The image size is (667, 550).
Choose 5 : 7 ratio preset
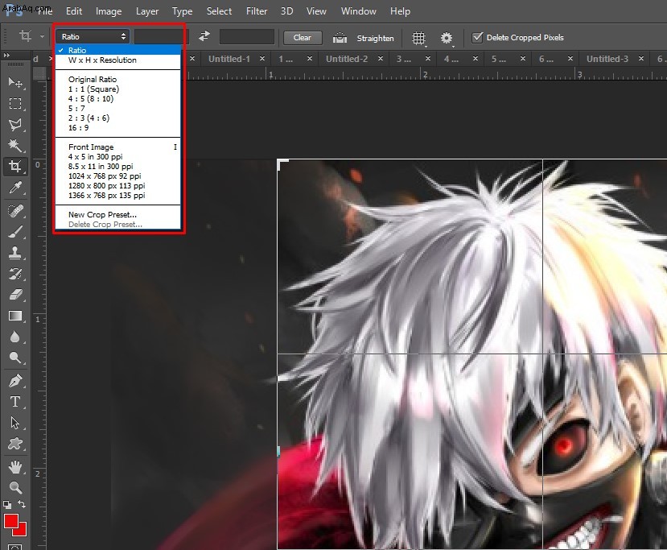coord(118,109)
